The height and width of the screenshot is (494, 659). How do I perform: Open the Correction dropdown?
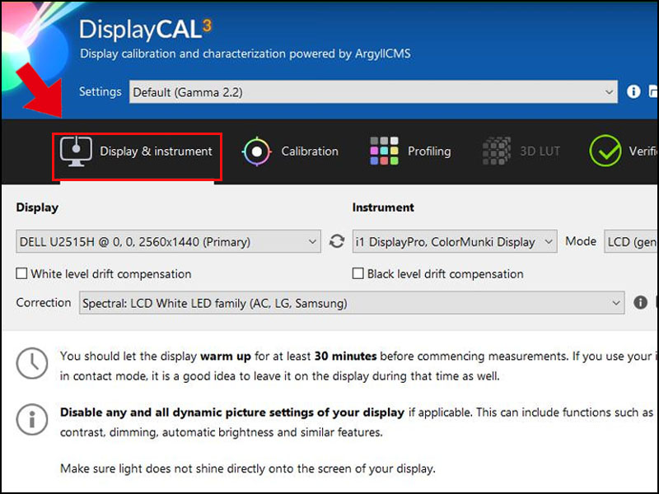pyautogui.click(x=352, y=303)
